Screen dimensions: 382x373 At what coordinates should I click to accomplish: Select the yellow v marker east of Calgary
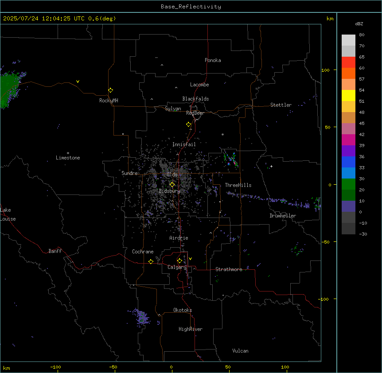click(x=190, y=259)
